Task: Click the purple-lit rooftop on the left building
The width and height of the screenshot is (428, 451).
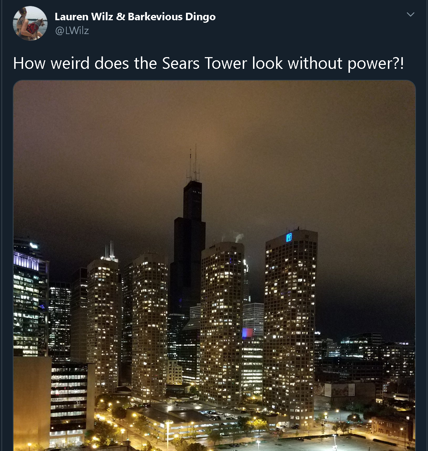Action: [x=26, y=262]
